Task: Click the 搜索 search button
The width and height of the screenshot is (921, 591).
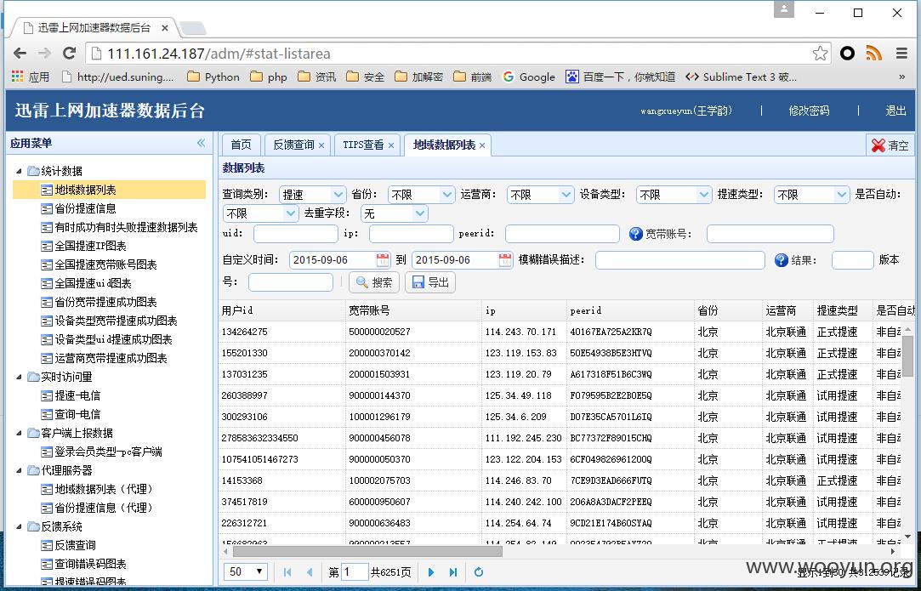Action: point(374,282)
